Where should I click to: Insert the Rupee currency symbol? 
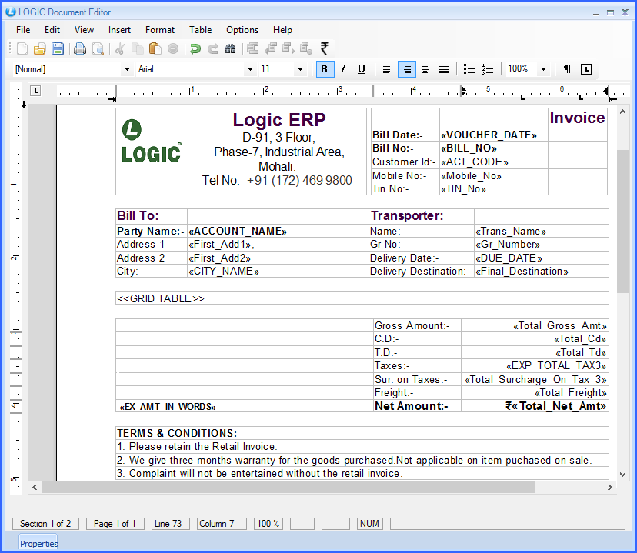(323, 48)
